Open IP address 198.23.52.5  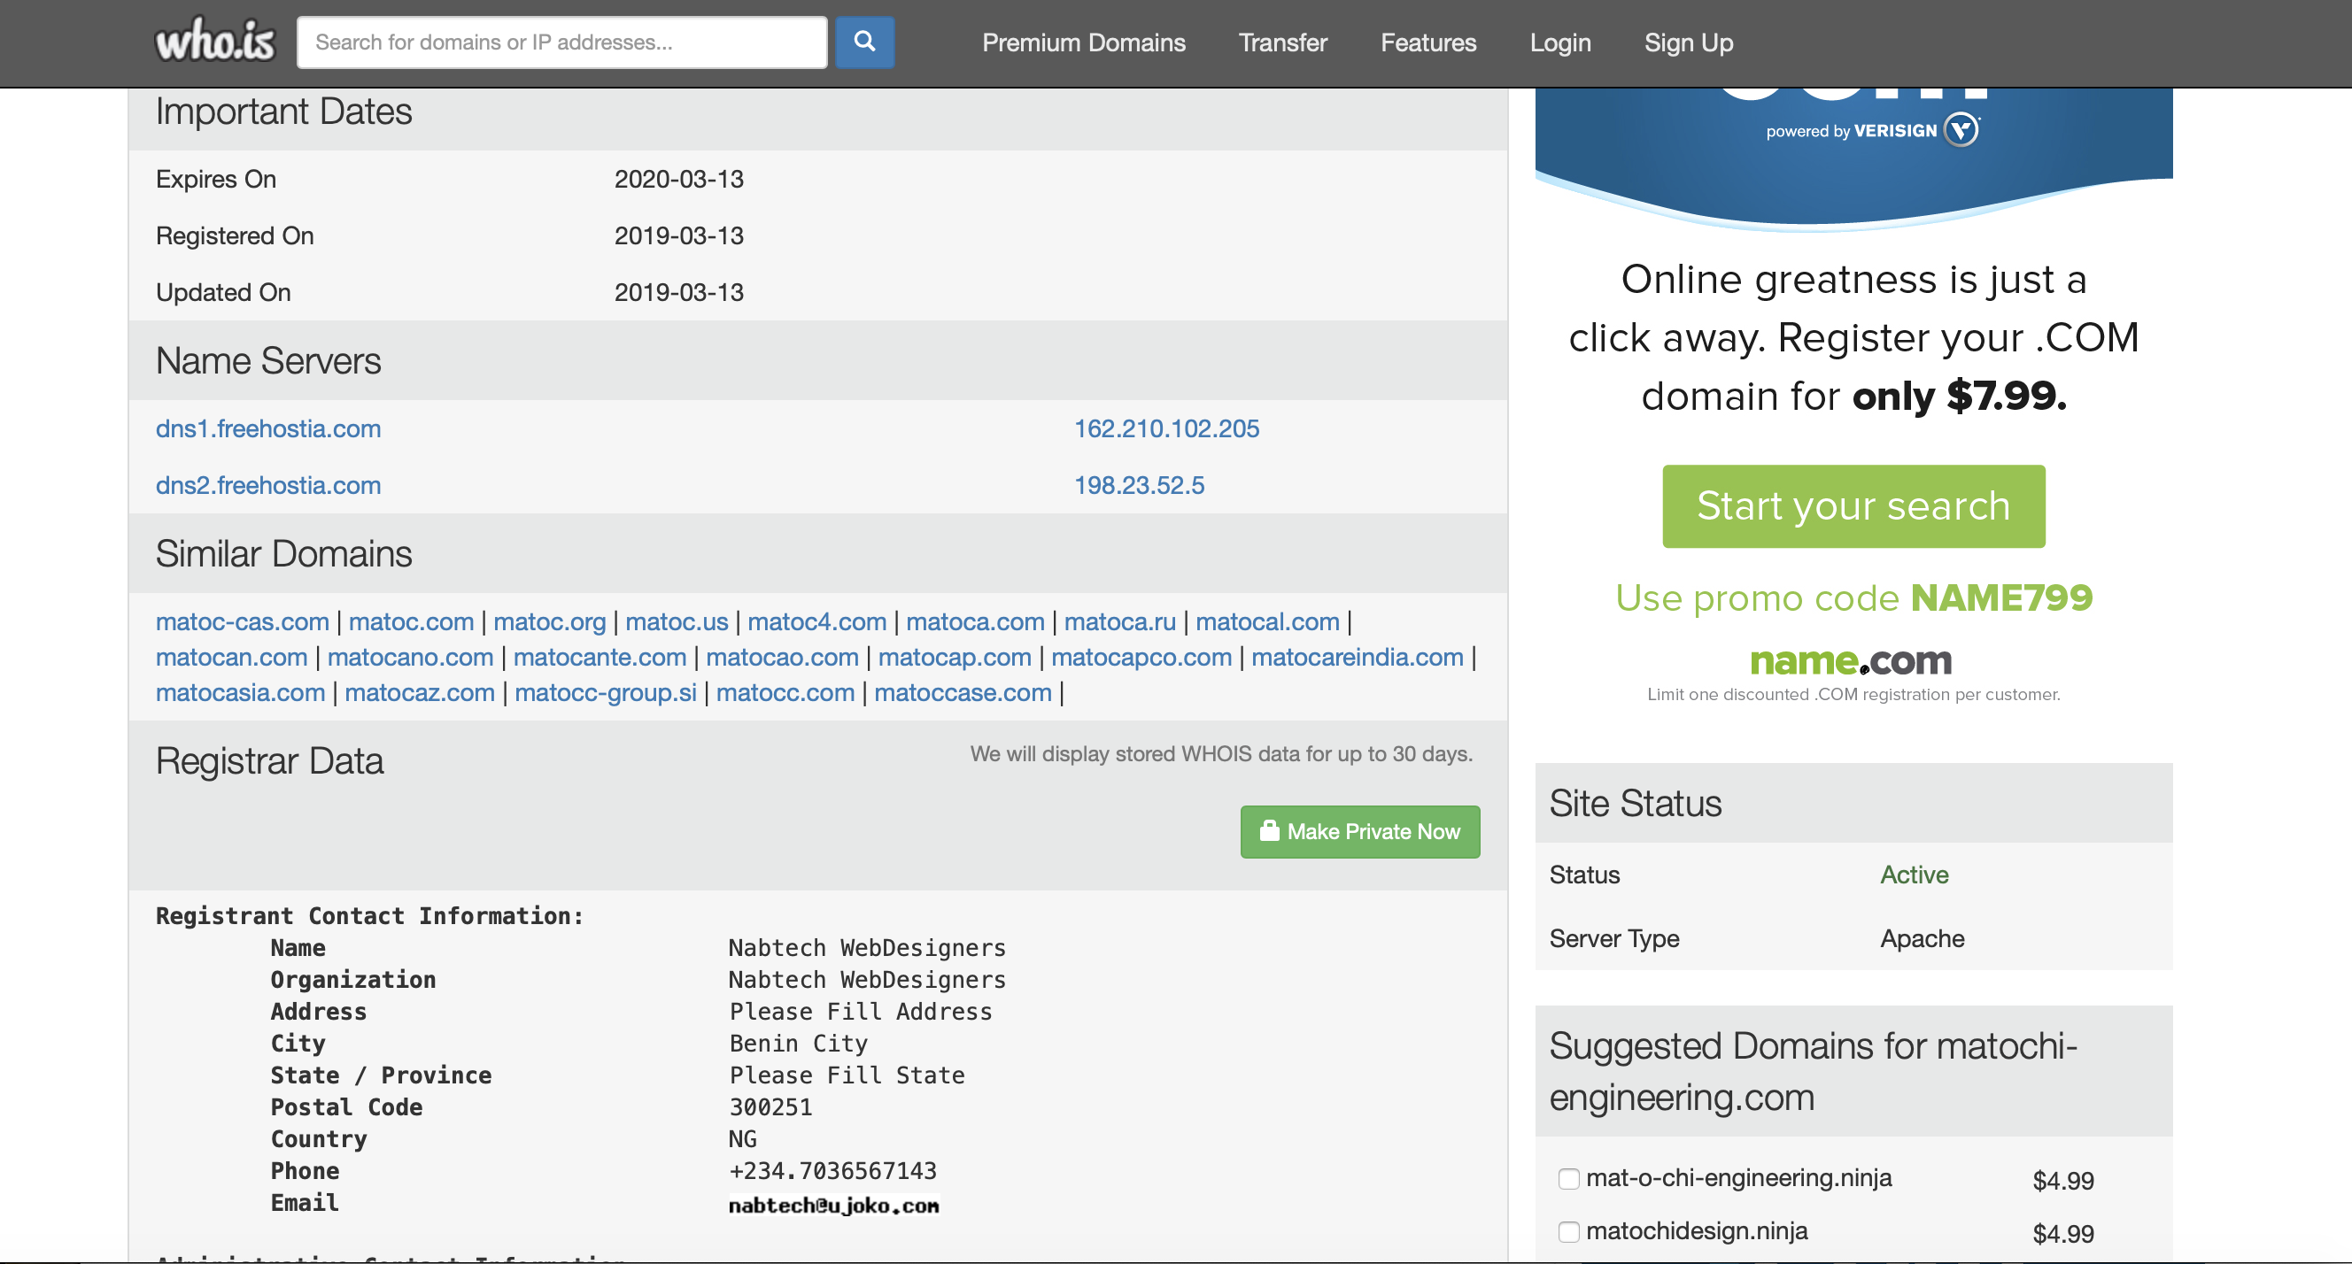point(1139,484)
